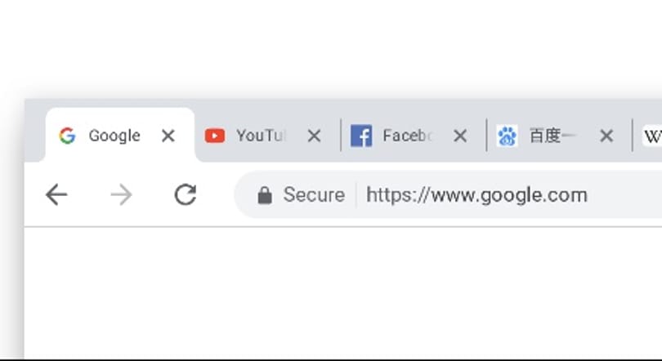662x361 pixels.
Task: Click the greyed forward arrow button
Action: click(121, 195)
